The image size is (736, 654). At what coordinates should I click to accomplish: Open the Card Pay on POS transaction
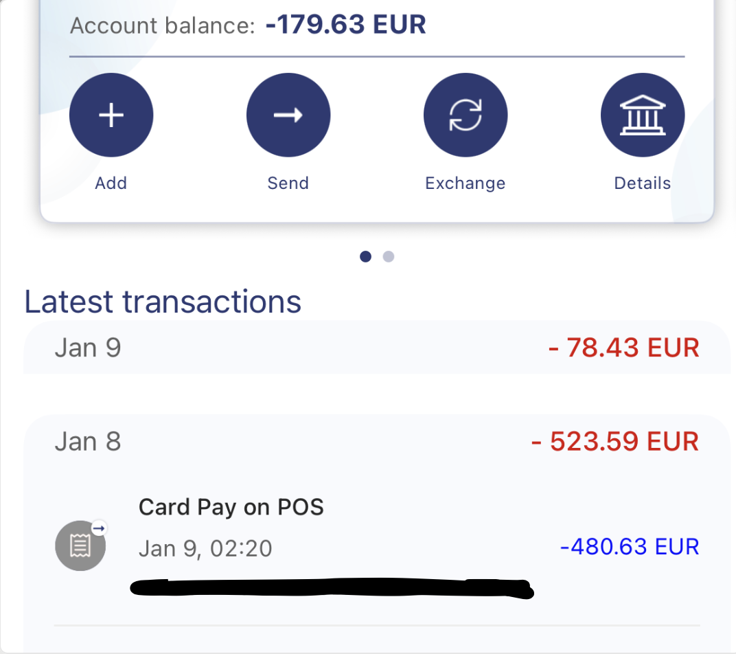click(231, 508)
